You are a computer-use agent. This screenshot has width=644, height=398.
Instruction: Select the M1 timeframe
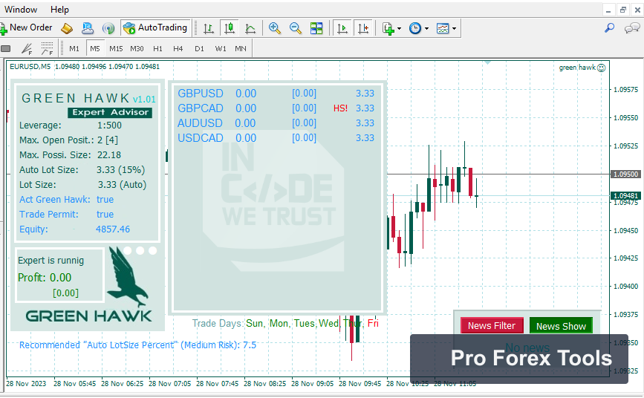(x=74, y=48)
